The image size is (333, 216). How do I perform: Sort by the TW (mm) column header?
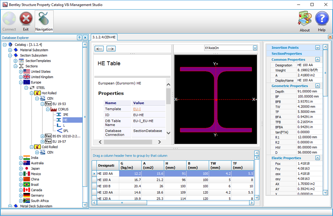point(220,165)
